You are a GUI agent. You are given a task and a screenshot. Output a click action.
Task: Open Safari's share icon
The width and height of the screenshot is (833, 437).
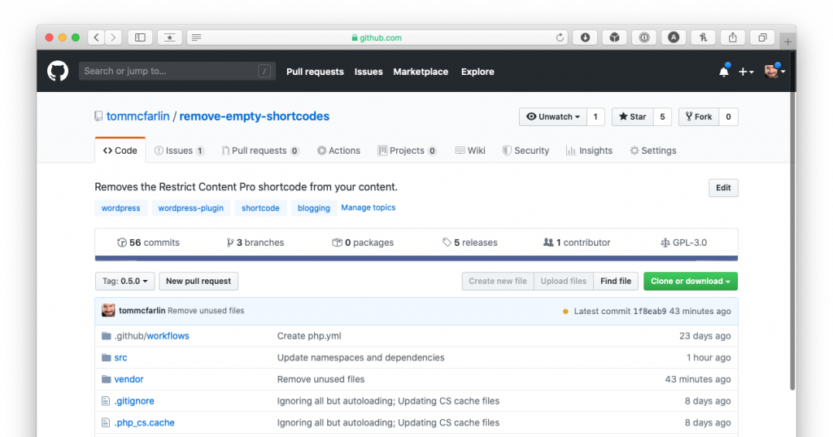[733, 37]
